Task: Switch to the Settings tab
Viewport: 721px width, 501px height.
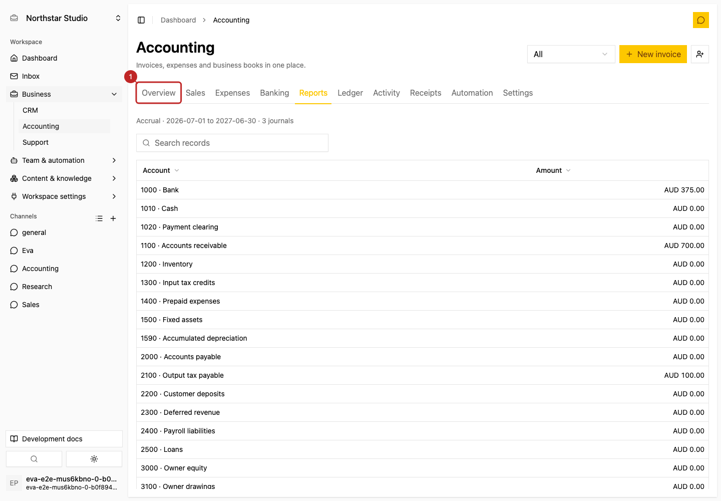Action: (518, 93)
